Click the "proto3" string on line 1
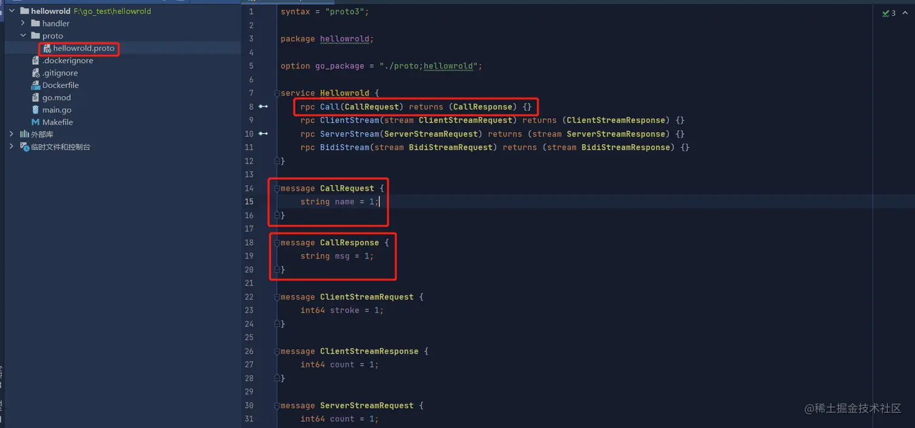915x428 pixels. [344, 12]
